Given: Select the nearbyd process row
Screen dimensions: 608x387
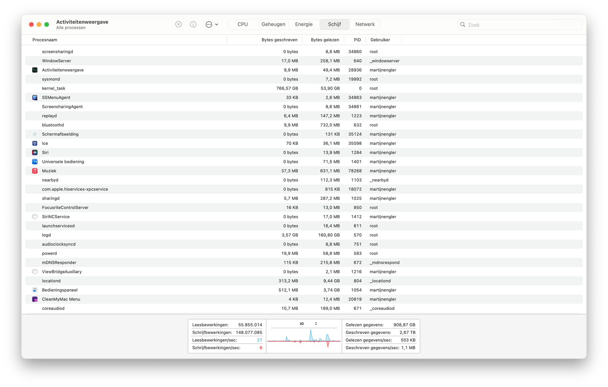Looking at the screenshot, I should click(x=304, y=180).
